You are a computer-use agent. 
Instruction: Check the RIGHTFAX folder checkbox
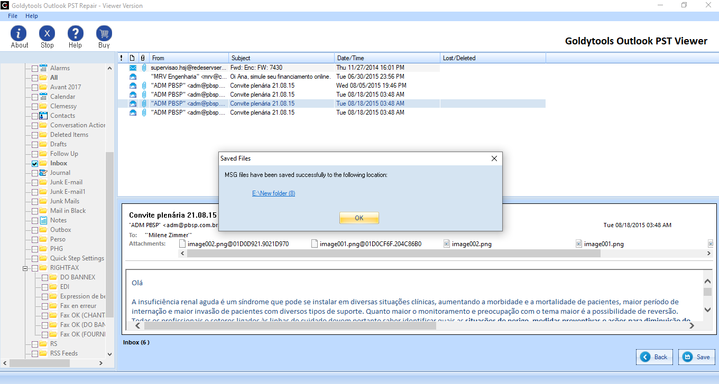[35, 268]
